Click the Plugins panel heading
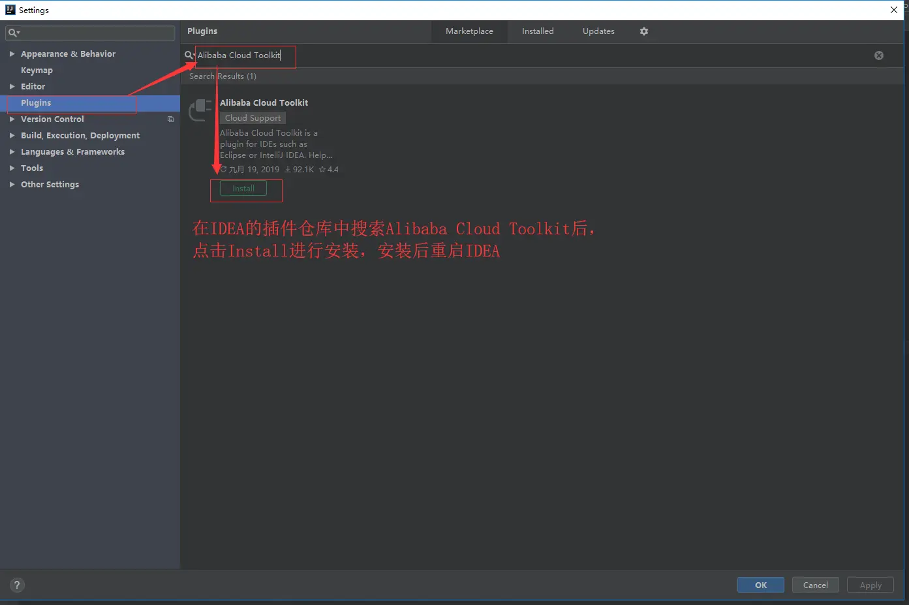Image resolution: width=909 pixels, height=605 pixels. (x=202, y=31)
